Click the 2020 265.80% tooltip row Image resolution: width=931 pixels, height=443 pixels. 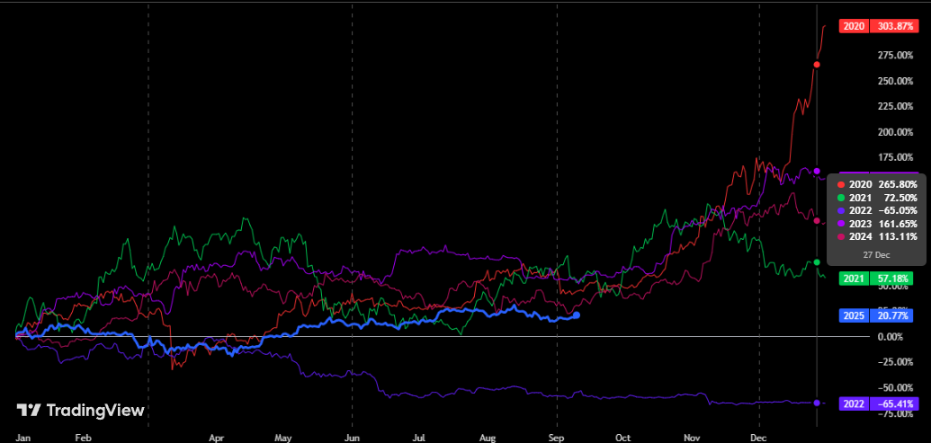tap(876, 184)
